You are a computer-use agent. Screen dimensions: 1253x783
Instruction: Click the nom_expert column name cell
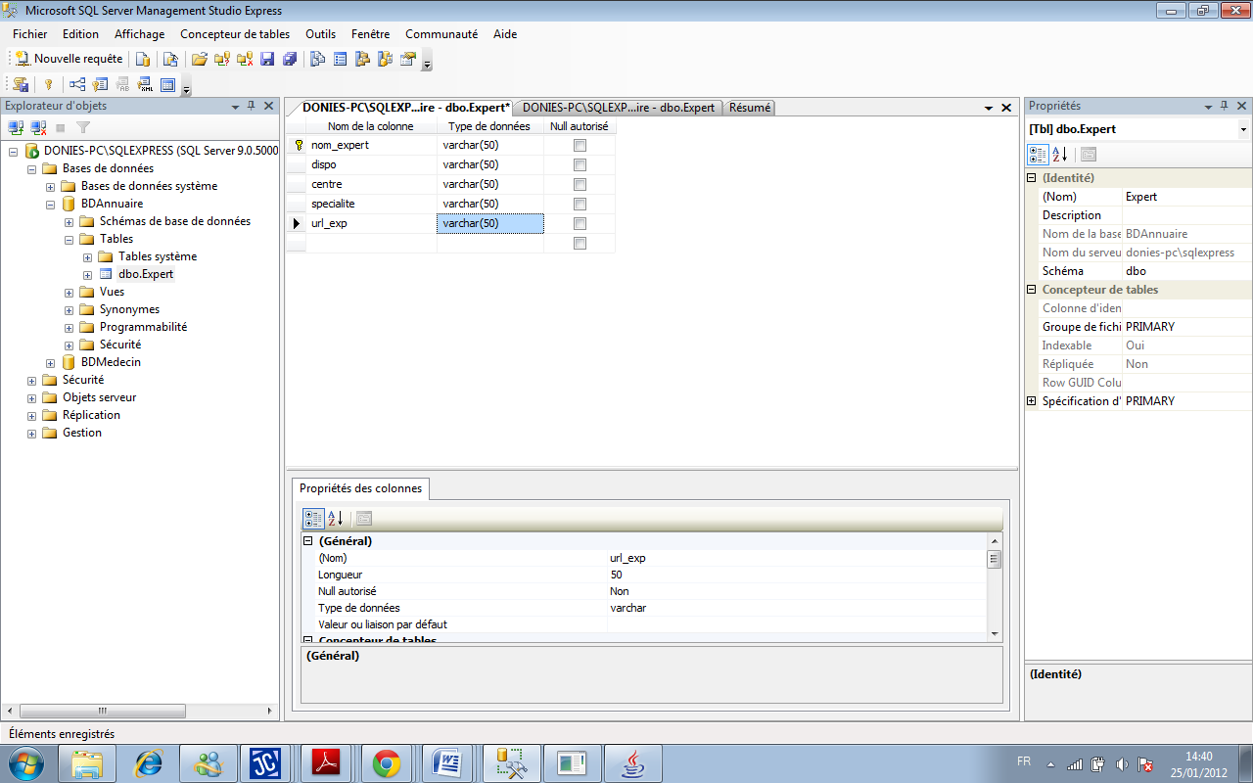[371, 145]
